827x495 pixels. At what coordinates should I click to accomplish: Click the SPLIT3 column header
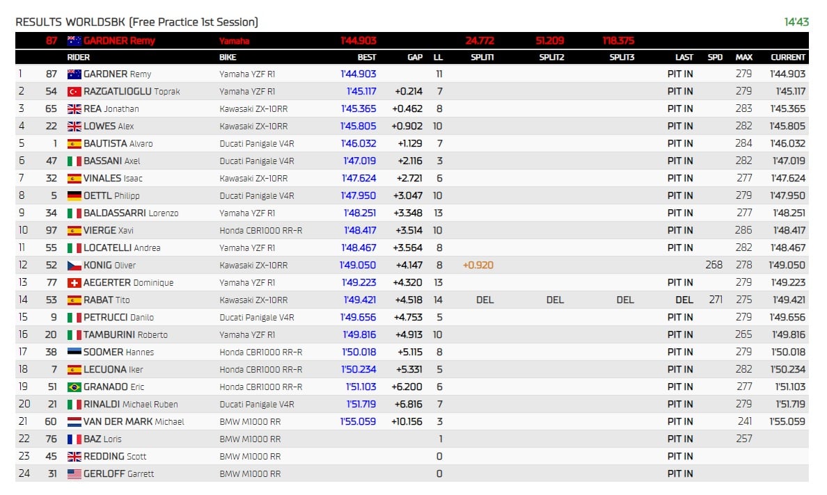coord(622,57)
